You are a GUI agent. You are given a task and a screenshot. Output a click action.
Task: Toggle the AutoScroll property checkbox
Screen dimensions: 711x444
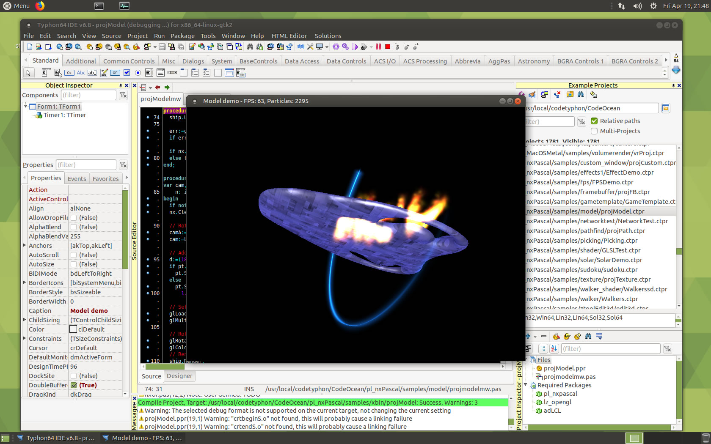[x=74, y=255]
